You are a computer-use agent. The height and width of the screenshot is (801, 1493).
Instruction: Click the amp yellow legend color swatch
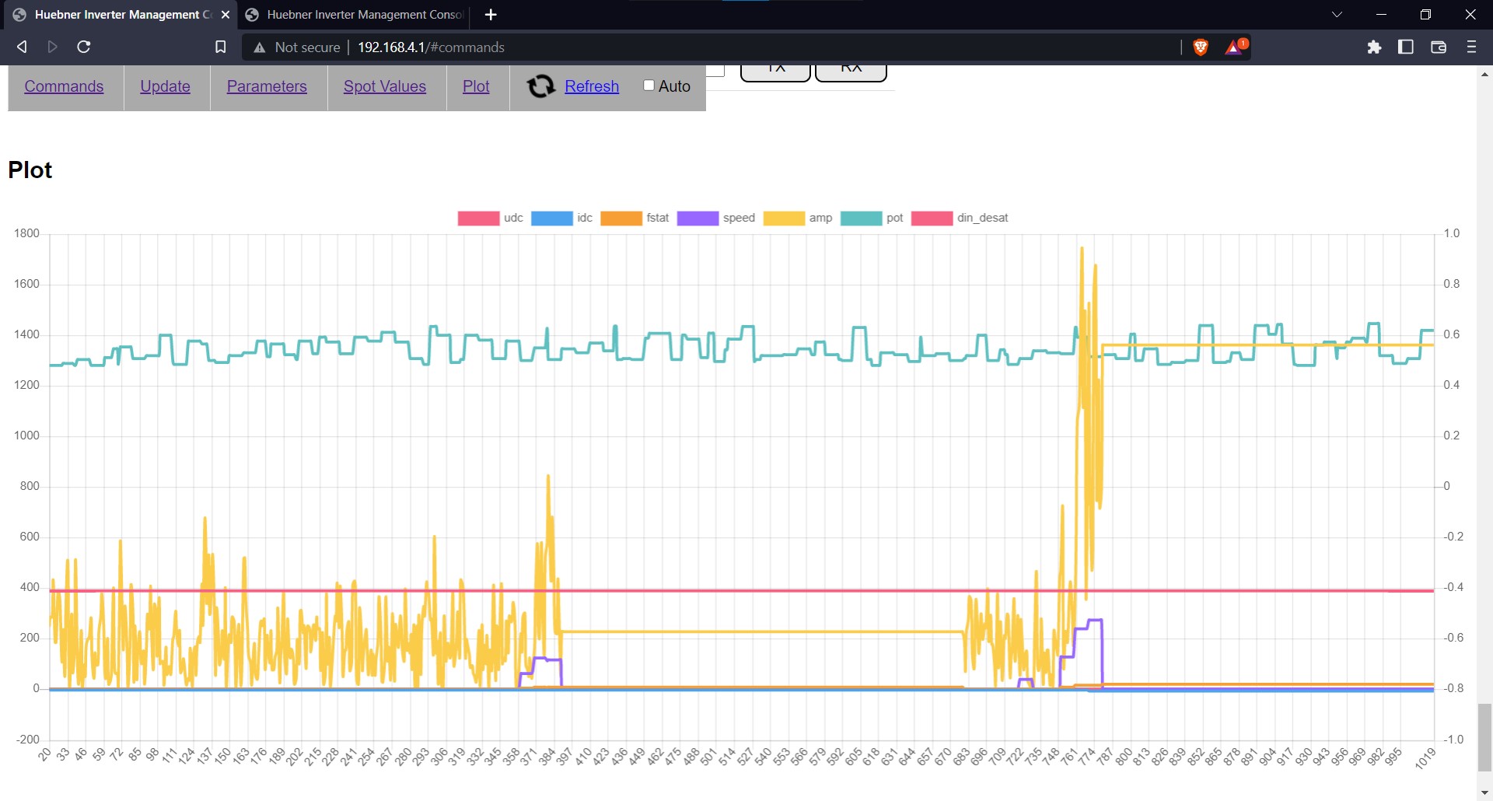783,219
